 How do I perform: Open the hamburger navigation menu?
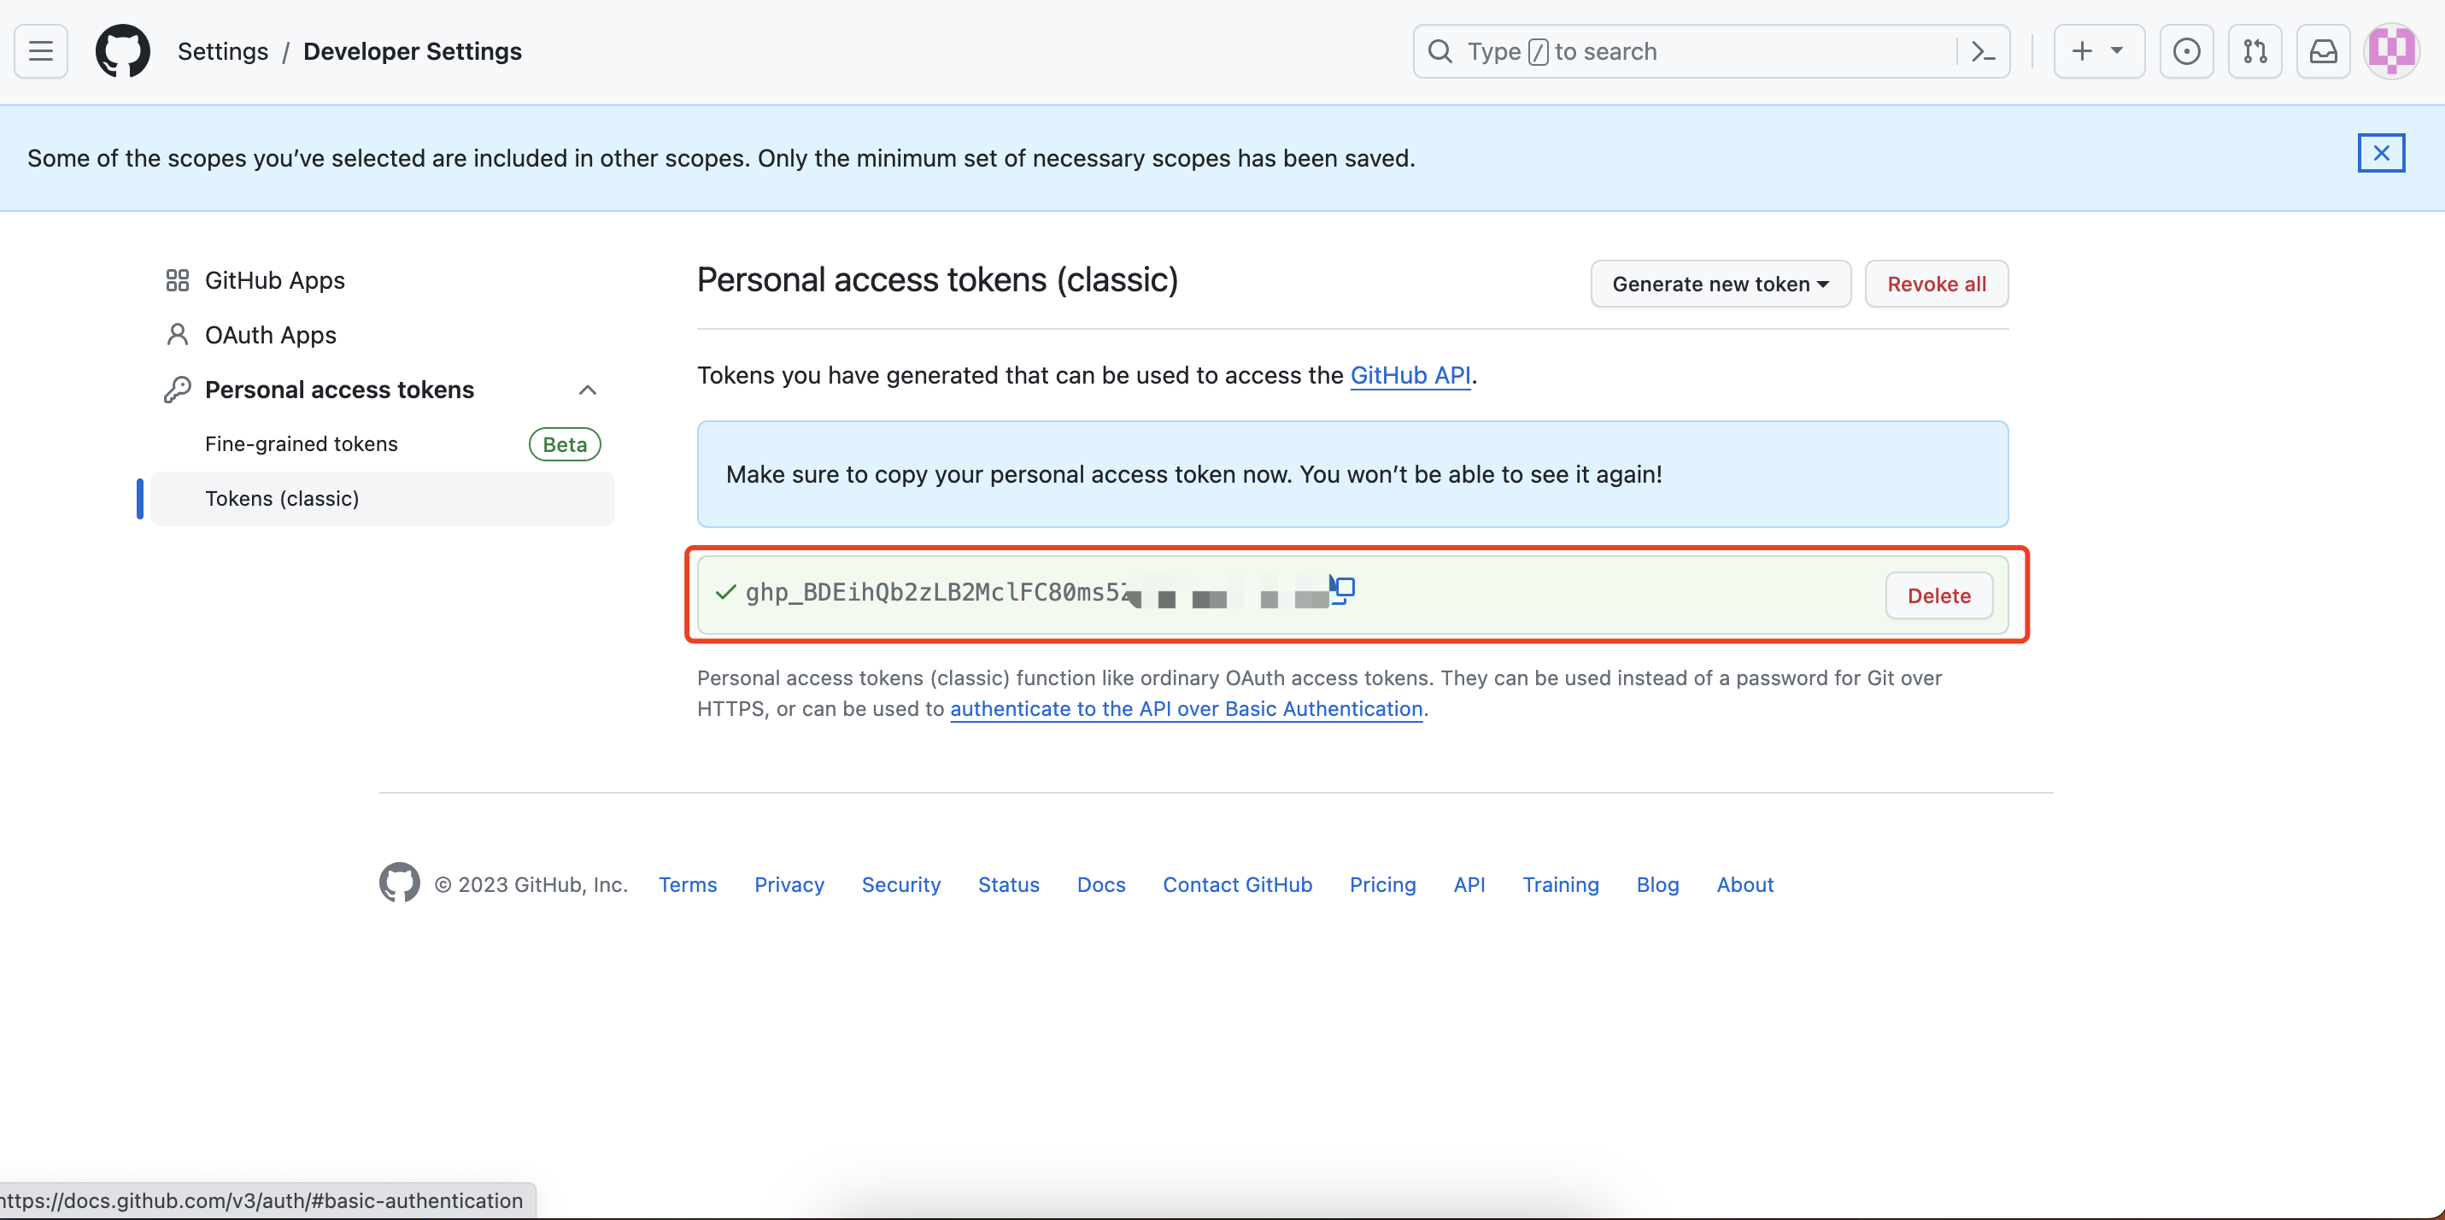point(41,51)
